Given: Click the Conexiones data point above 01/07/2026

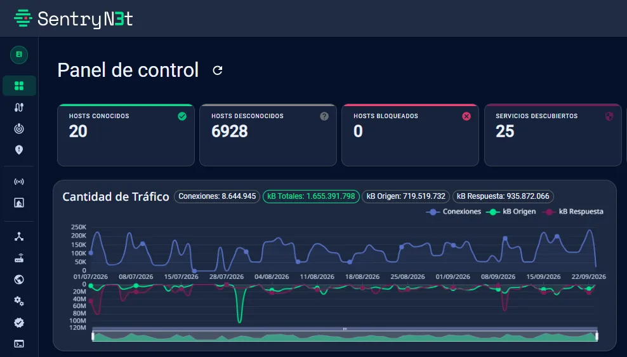Looking at the screenshot, I should [91, 253].
